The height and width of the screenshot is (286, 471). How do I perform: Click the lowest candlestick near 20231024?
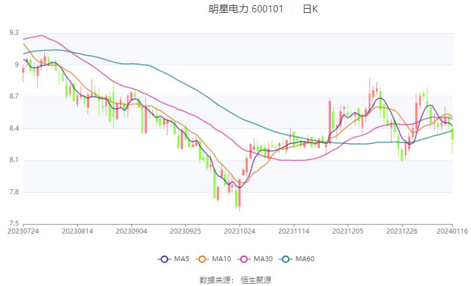239,195
